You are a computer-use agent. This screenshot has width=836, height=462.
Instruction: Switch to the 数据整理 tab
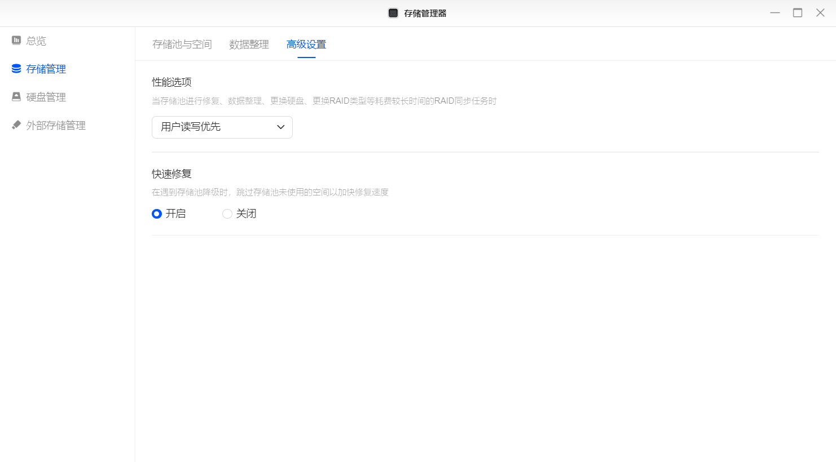[x=249, y=44]
